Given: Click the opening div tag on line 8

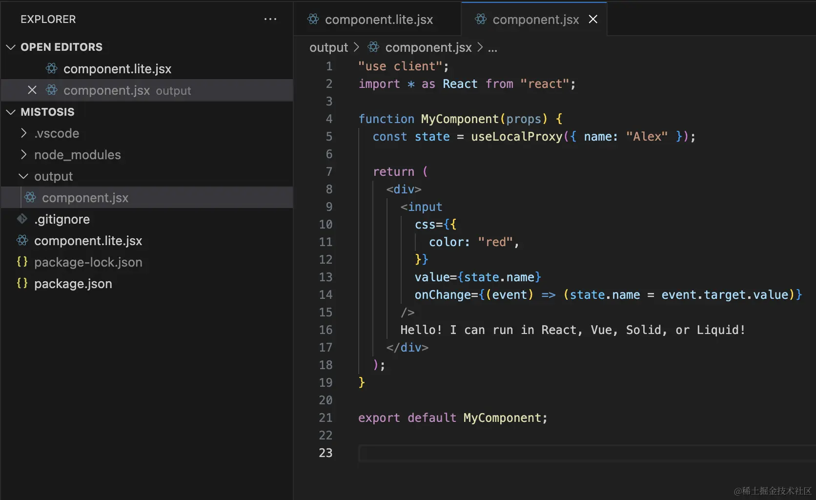Looking at the screenshot, I should [x=404, y=189].
